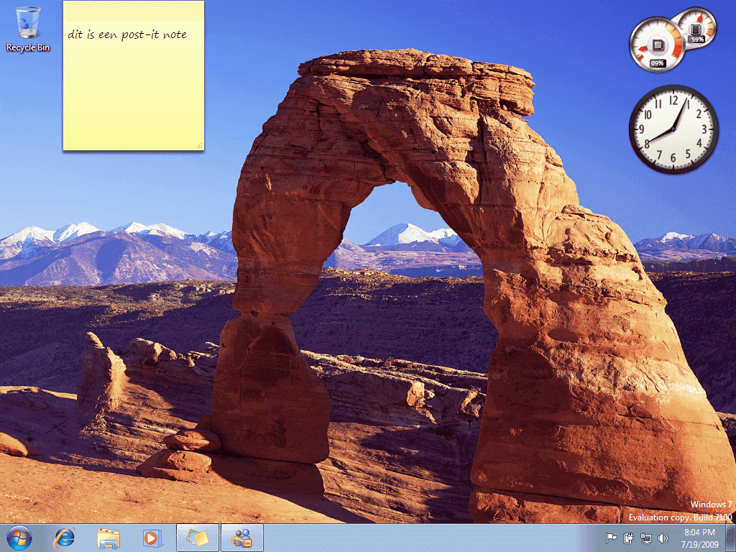Viewport: 736px width, 552px height.
Task: Click the sticky note resize grip corner
Action: [x=199, y=146]
